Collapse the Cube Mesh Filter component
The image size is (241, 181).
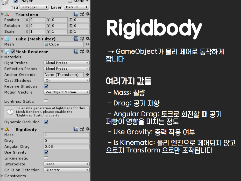click(x=2, y=39)
